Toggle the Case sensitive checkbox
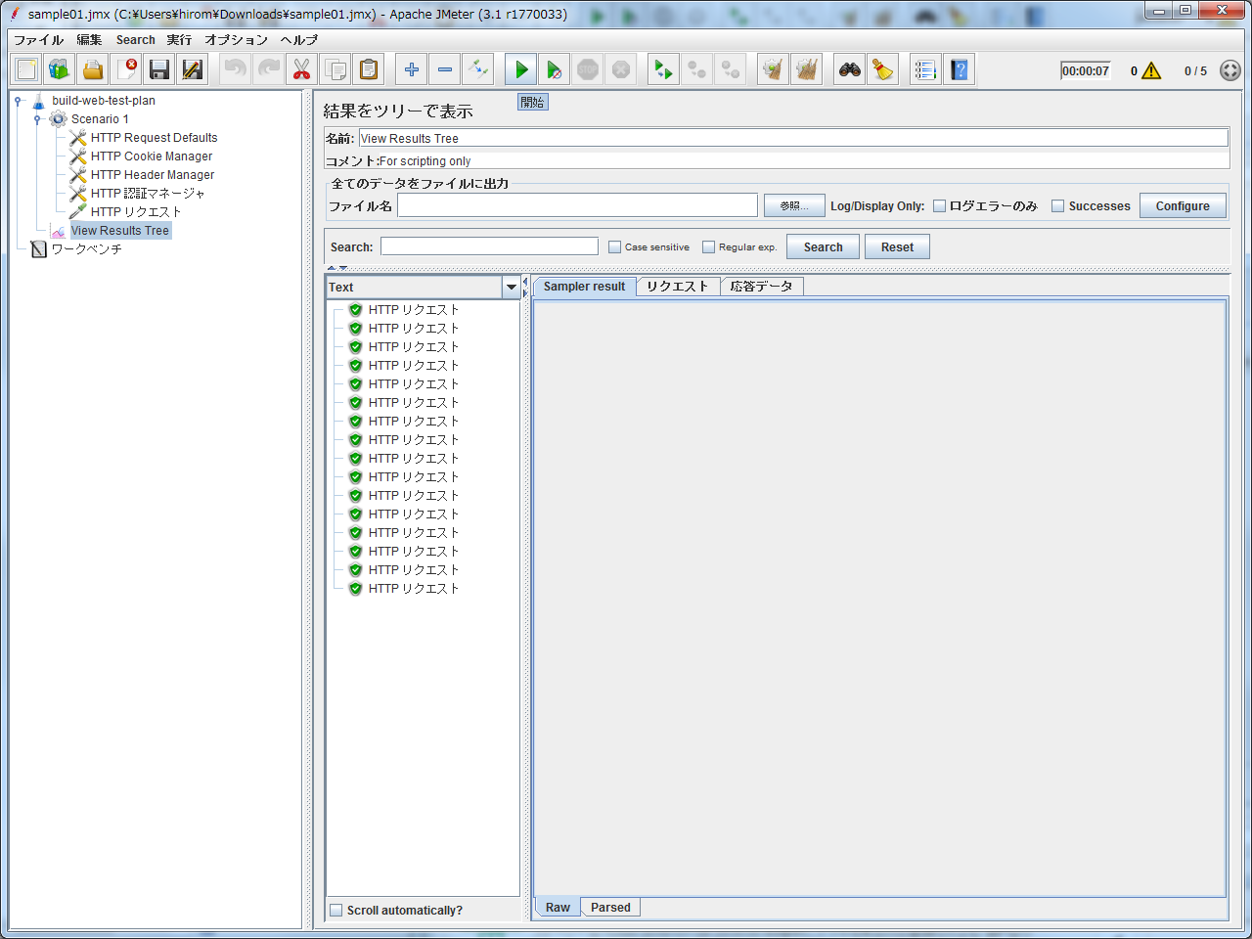The height and width of the screenshot is (939, 1252). pyautogui.click(x=614, y=247)
